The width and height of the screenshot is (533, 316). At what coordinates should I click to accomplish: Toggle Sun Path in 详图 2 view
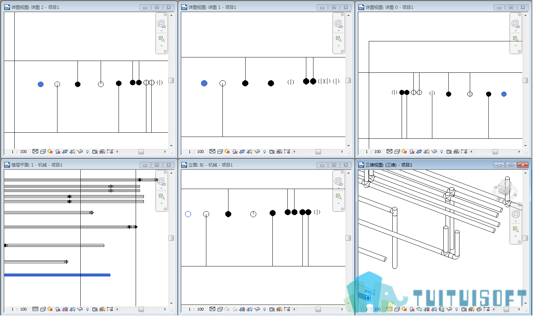coord(50,152)
